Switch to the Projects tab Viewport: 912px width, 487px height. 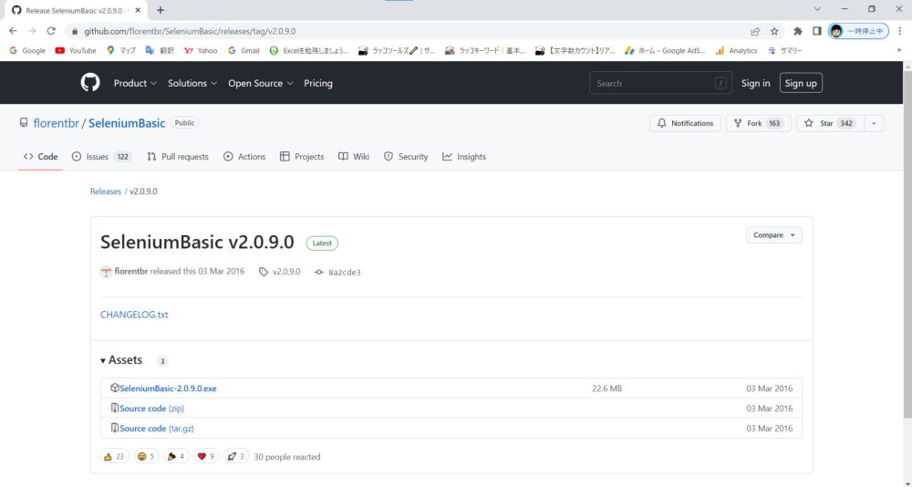301,157
